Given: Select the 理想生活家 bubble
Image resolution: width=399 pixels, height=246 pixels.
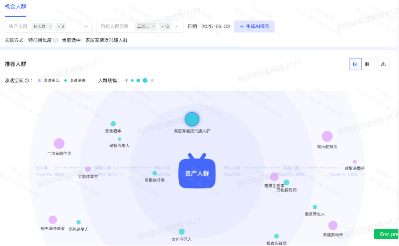Looking at the screenshot, I should [x=274, y=177].
